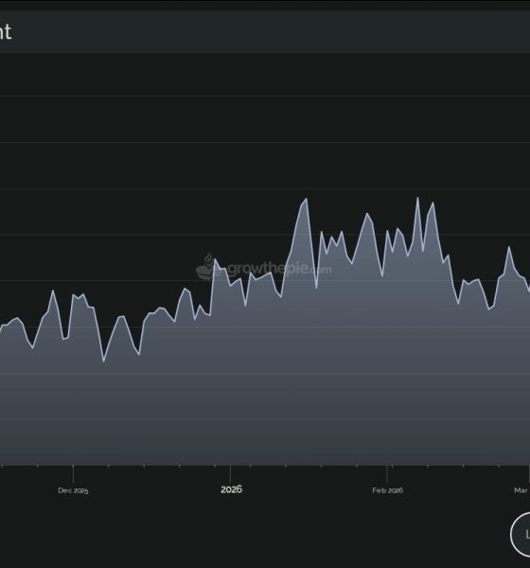The height and width of the screenshot is (568, 530).
Task: Click the lowest December dip on chart line
Action: click(103, 362)
